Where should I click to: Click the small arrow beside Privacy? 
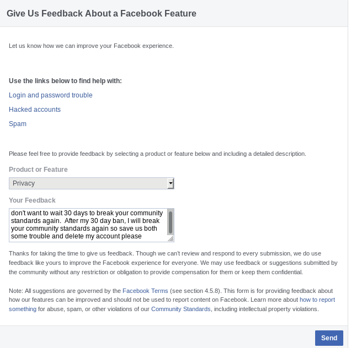pyautogui.click(x=171, y=183)
